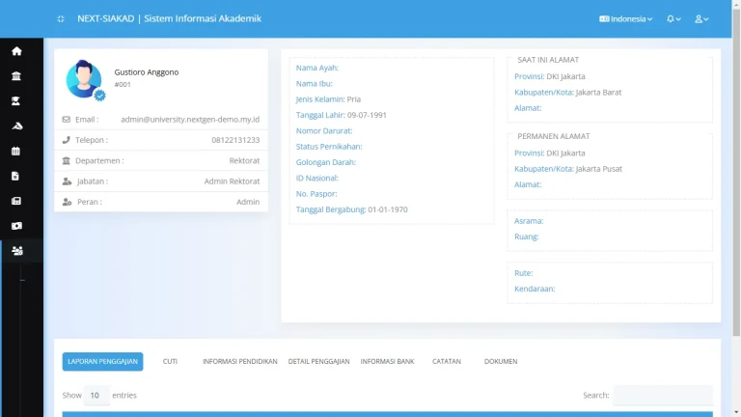This screenshot has height=417, width=741.
Task: Click the Search input field
Action: [663, 395]
